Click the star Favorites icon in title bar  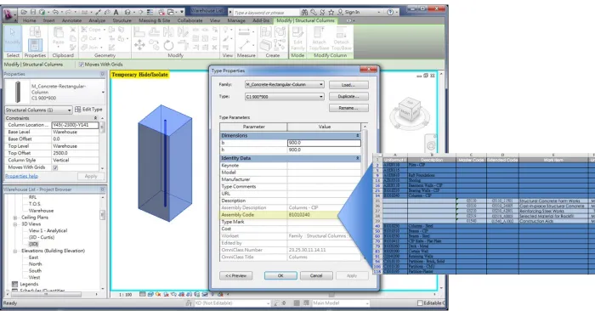pos(331,12)
